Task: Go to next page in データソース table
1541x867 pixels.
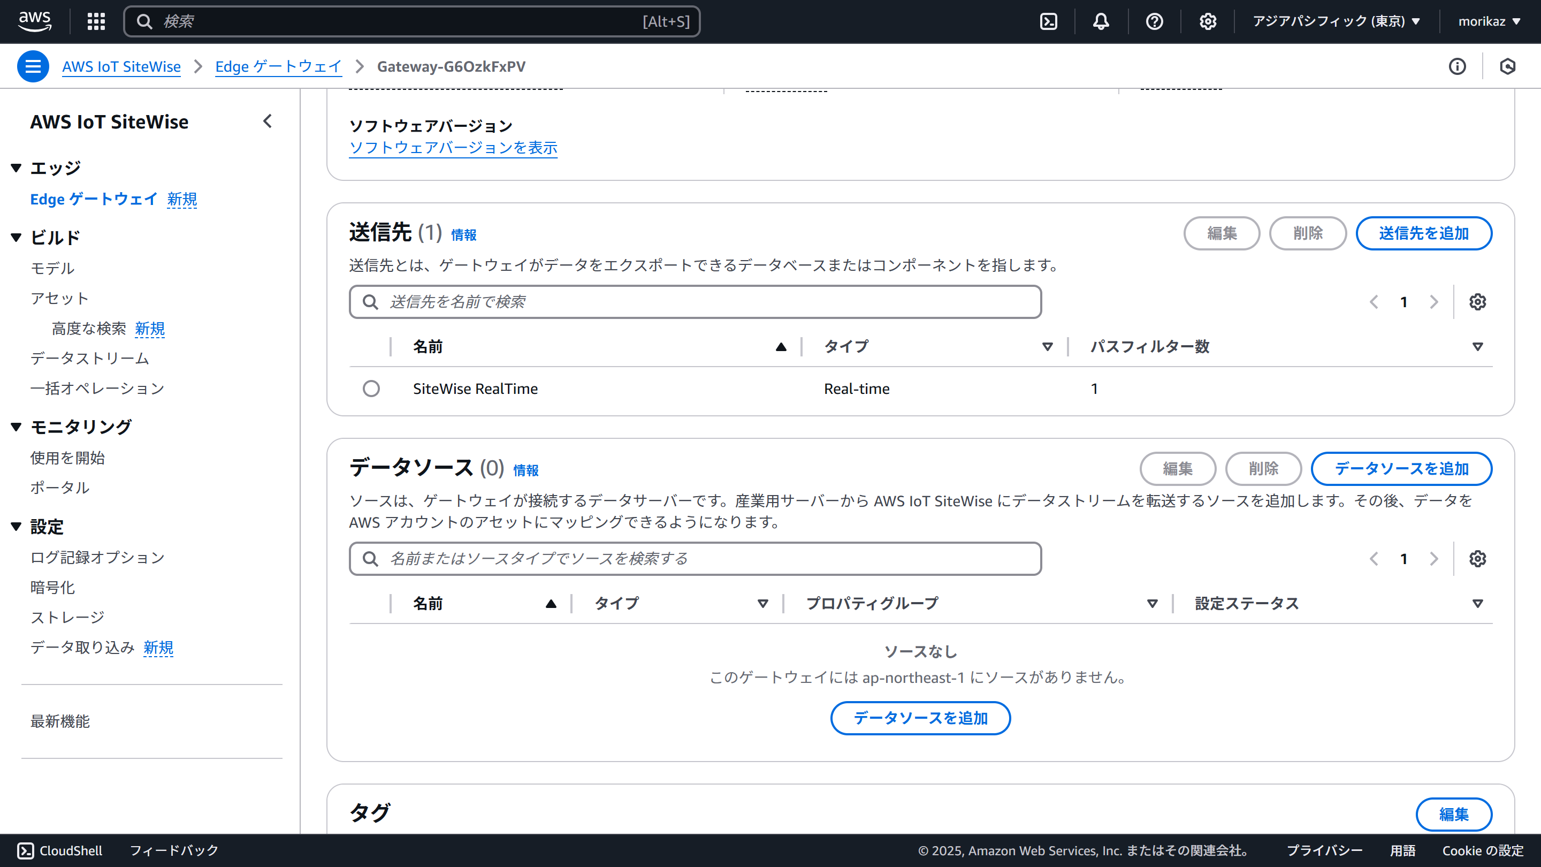Action: 1434,559
